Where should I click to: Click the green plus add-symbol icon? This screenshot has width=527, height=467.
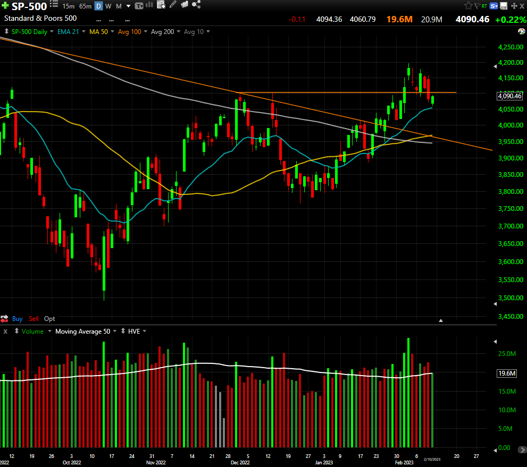click(5, 6)
